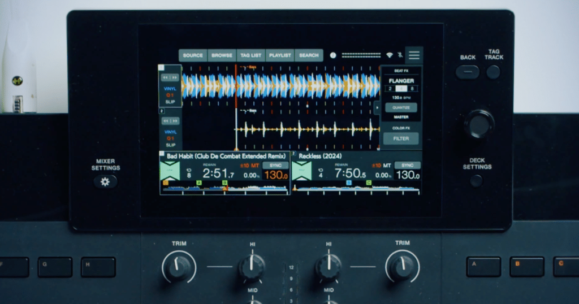This screenshot has width=579, height=304.
Task: Jump to the orange hot cue on deck 1
Action: 166,183
